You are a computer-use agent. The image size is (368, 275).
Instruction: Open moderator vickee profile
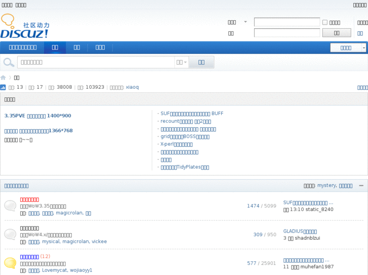pos(99,242)
